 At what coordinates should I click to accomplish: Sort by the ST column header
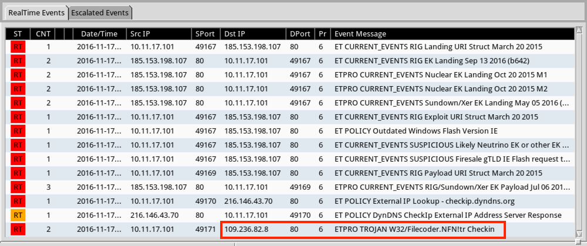[18, 34]
